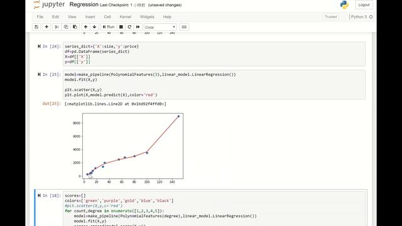Click the Last Checkpoint text

tap(122, 5)
